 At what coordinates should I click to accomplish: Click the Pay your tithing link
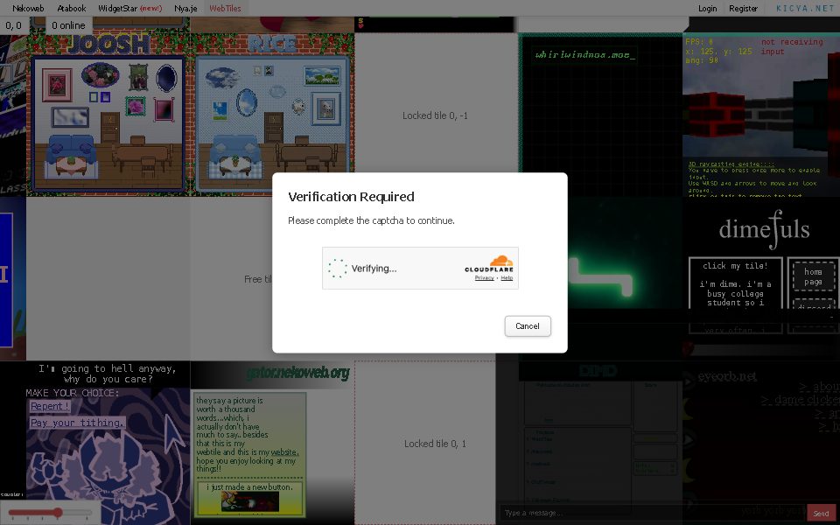tap(77, 423)
